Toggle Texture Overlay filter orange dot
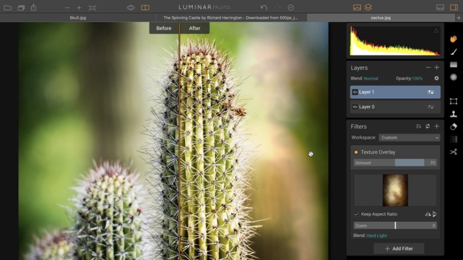 pos(356,152)
